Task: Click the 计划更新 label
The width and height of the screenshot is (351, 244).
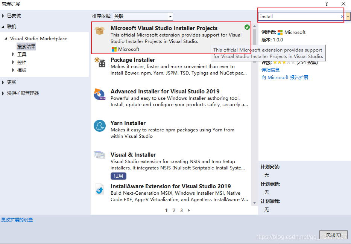Action: (x=270, y=184)
